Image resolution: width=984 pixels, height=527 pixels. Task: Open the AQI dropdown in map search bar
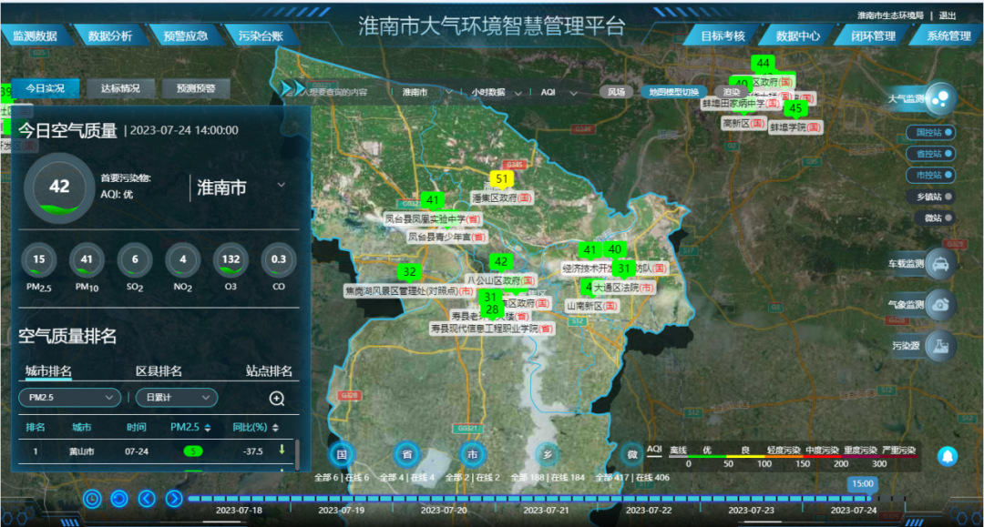coord(559,92)
